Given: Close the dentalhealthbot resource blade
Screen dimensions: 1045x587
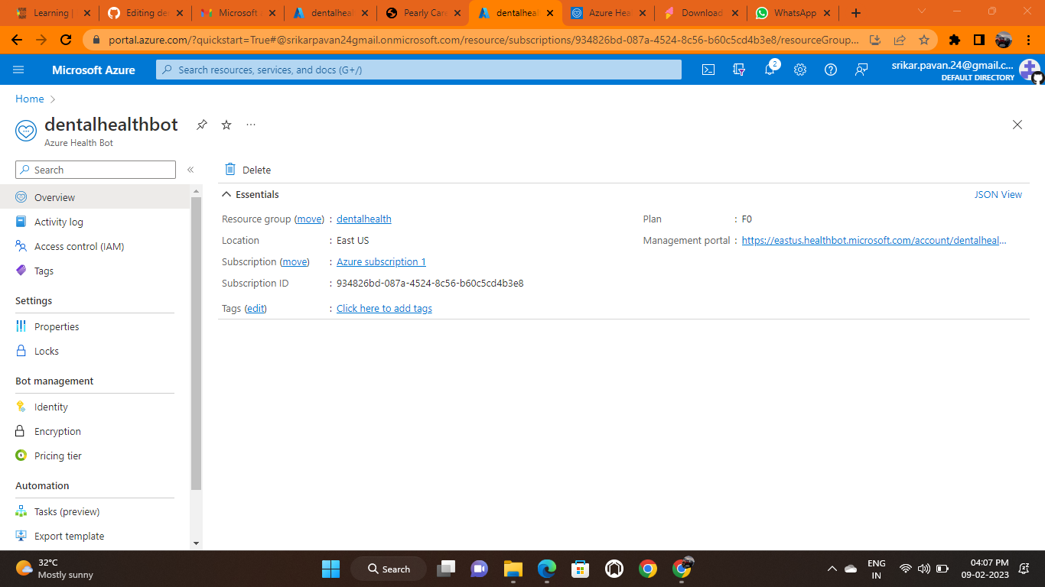Looking at the screenshot, I should click(x=1017, y=125).
